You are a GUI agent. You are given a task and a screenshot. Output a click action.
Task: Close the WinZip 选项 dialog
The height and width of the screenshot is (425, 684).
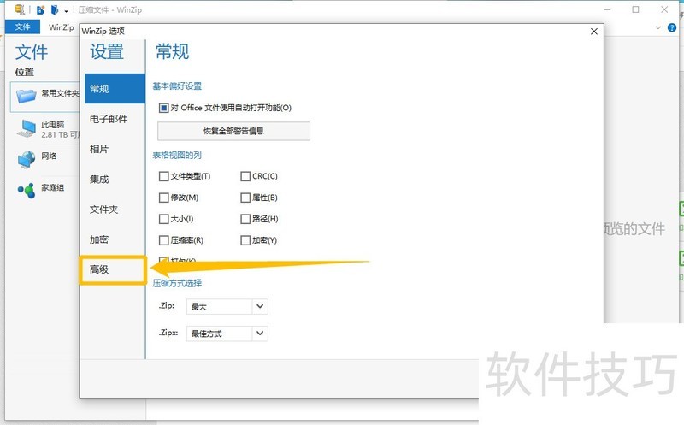coord(593,32)
